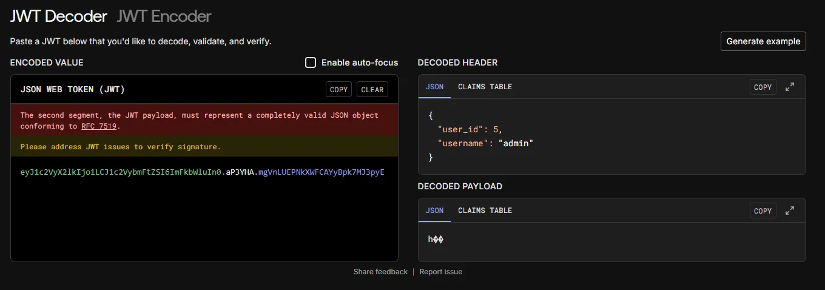The height and width of the screenshot is (290, 825).
Task: Expand the Decoded Payload panel to fullscreen
Action: (x=790, y=211)
